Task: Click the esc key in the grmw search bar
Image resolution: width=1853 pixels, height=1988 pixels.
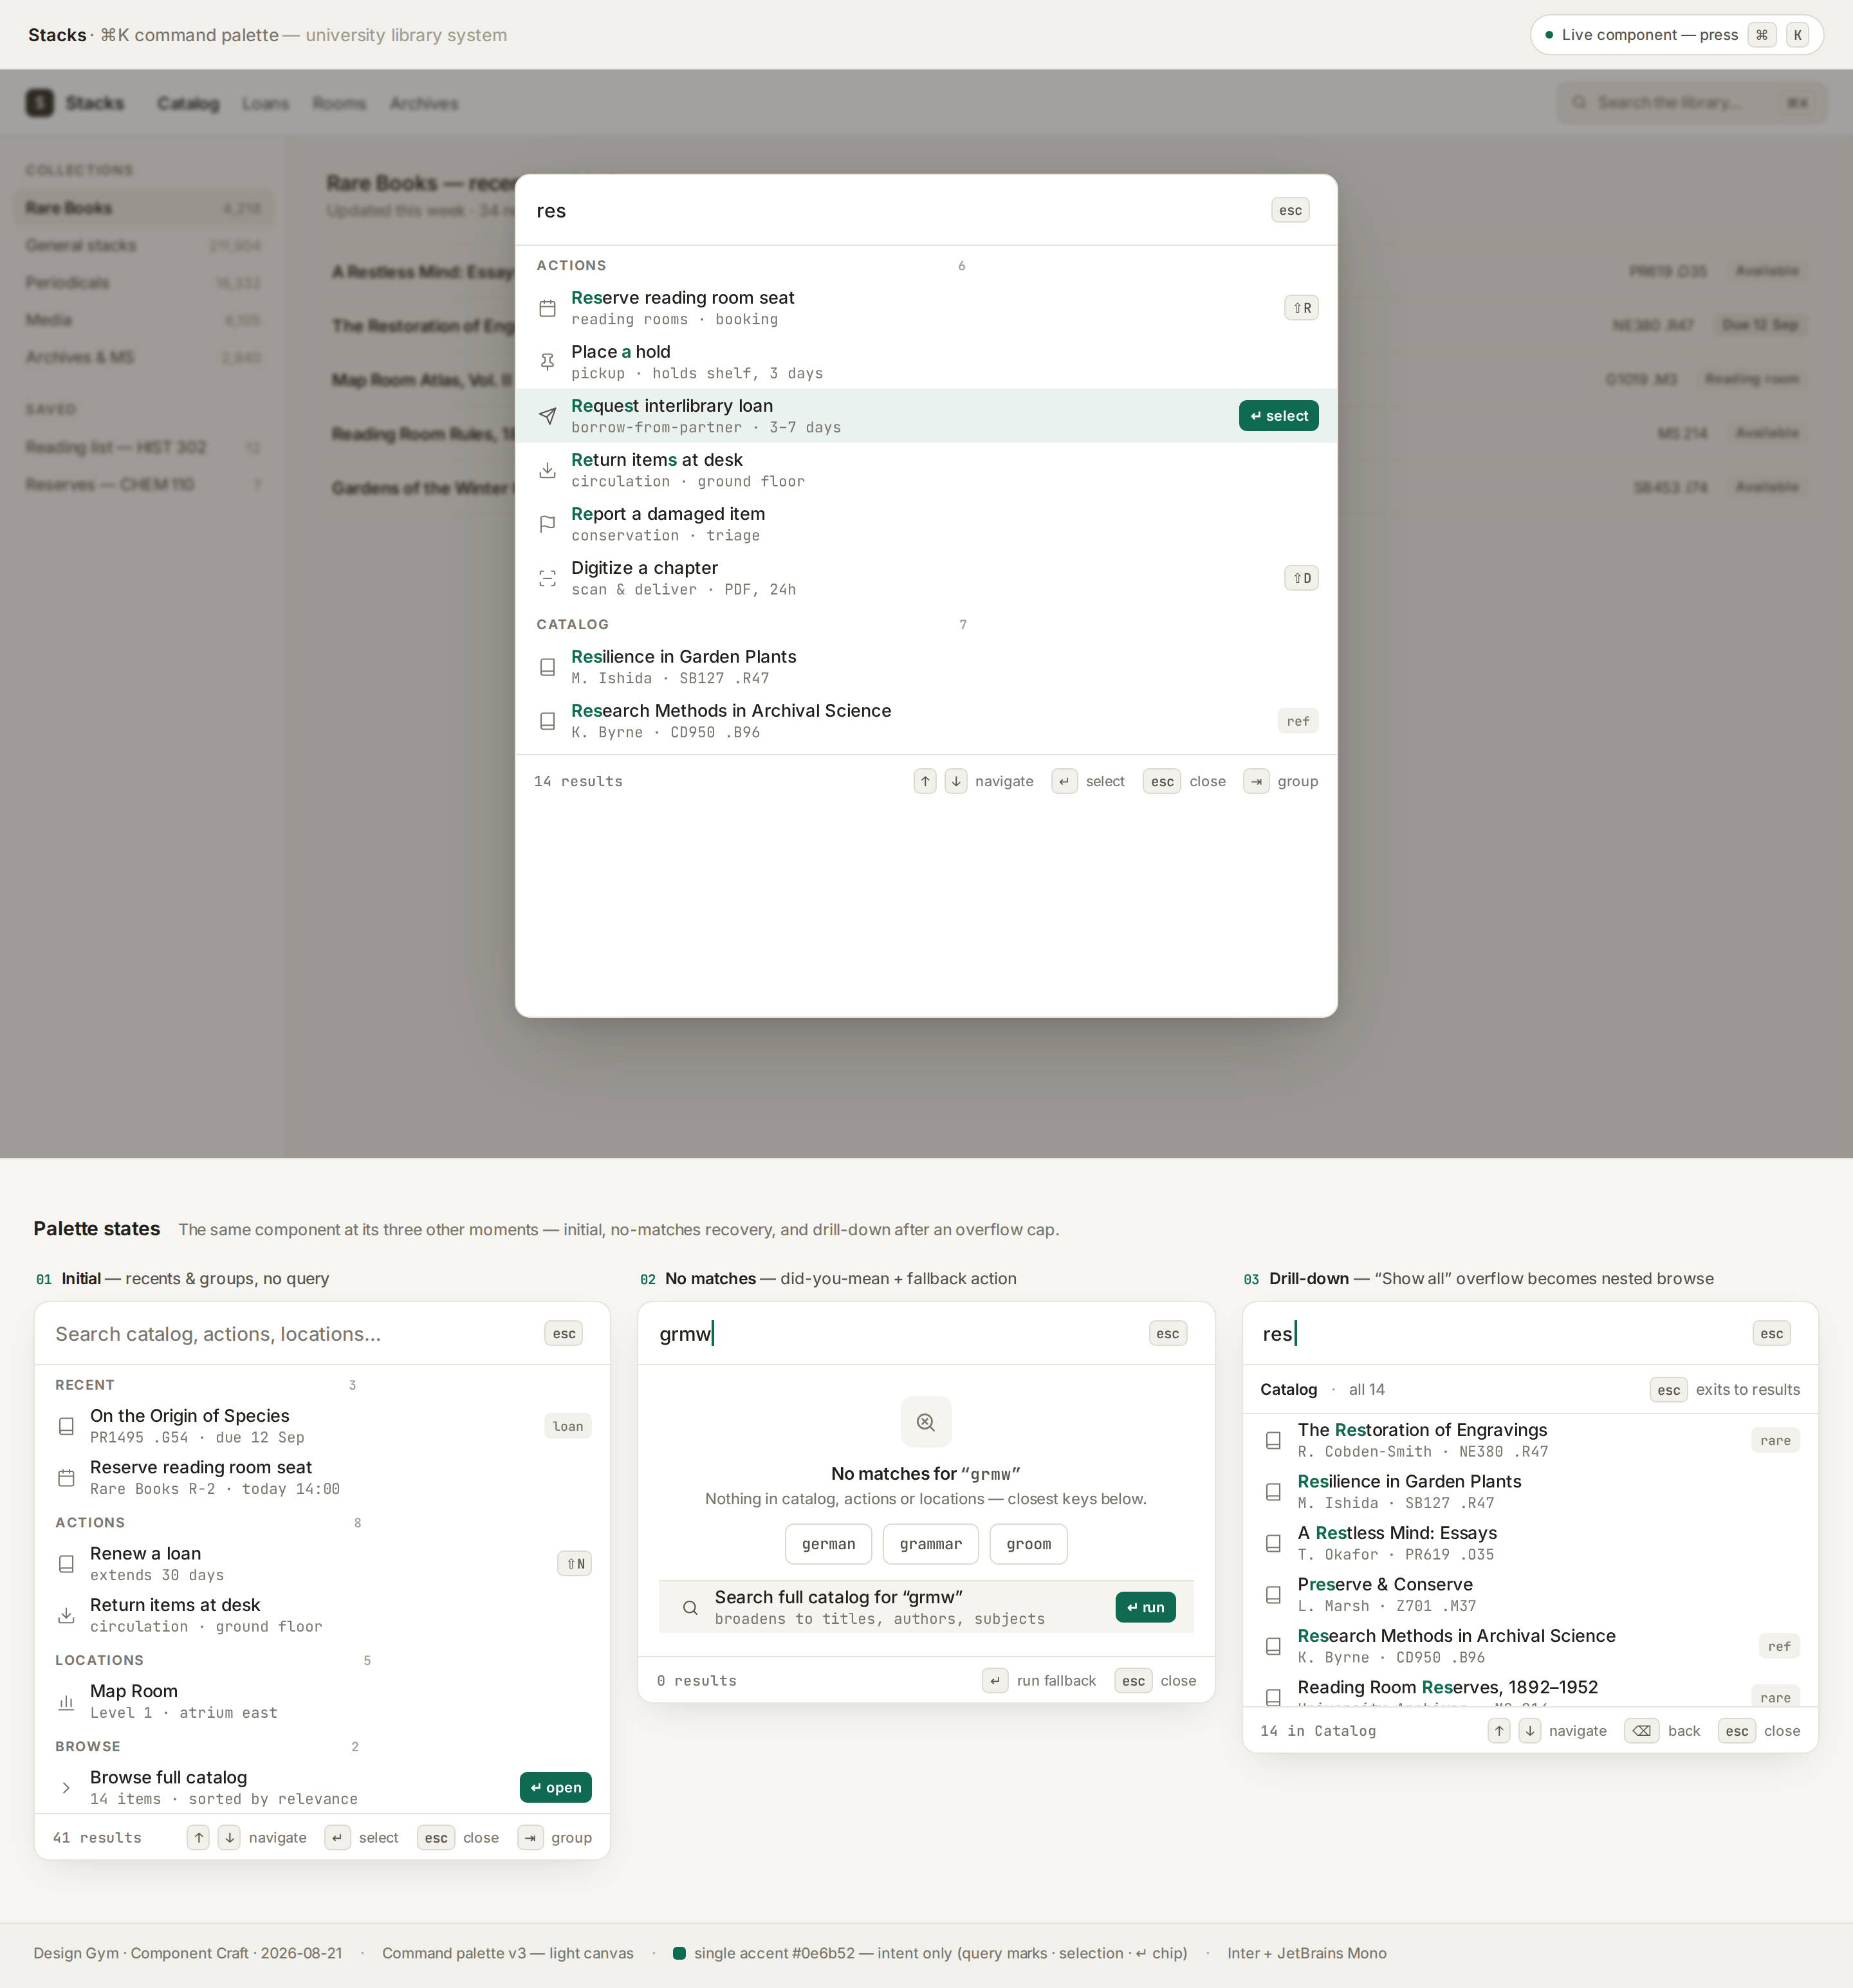Action: (x=1167, y=1333)
